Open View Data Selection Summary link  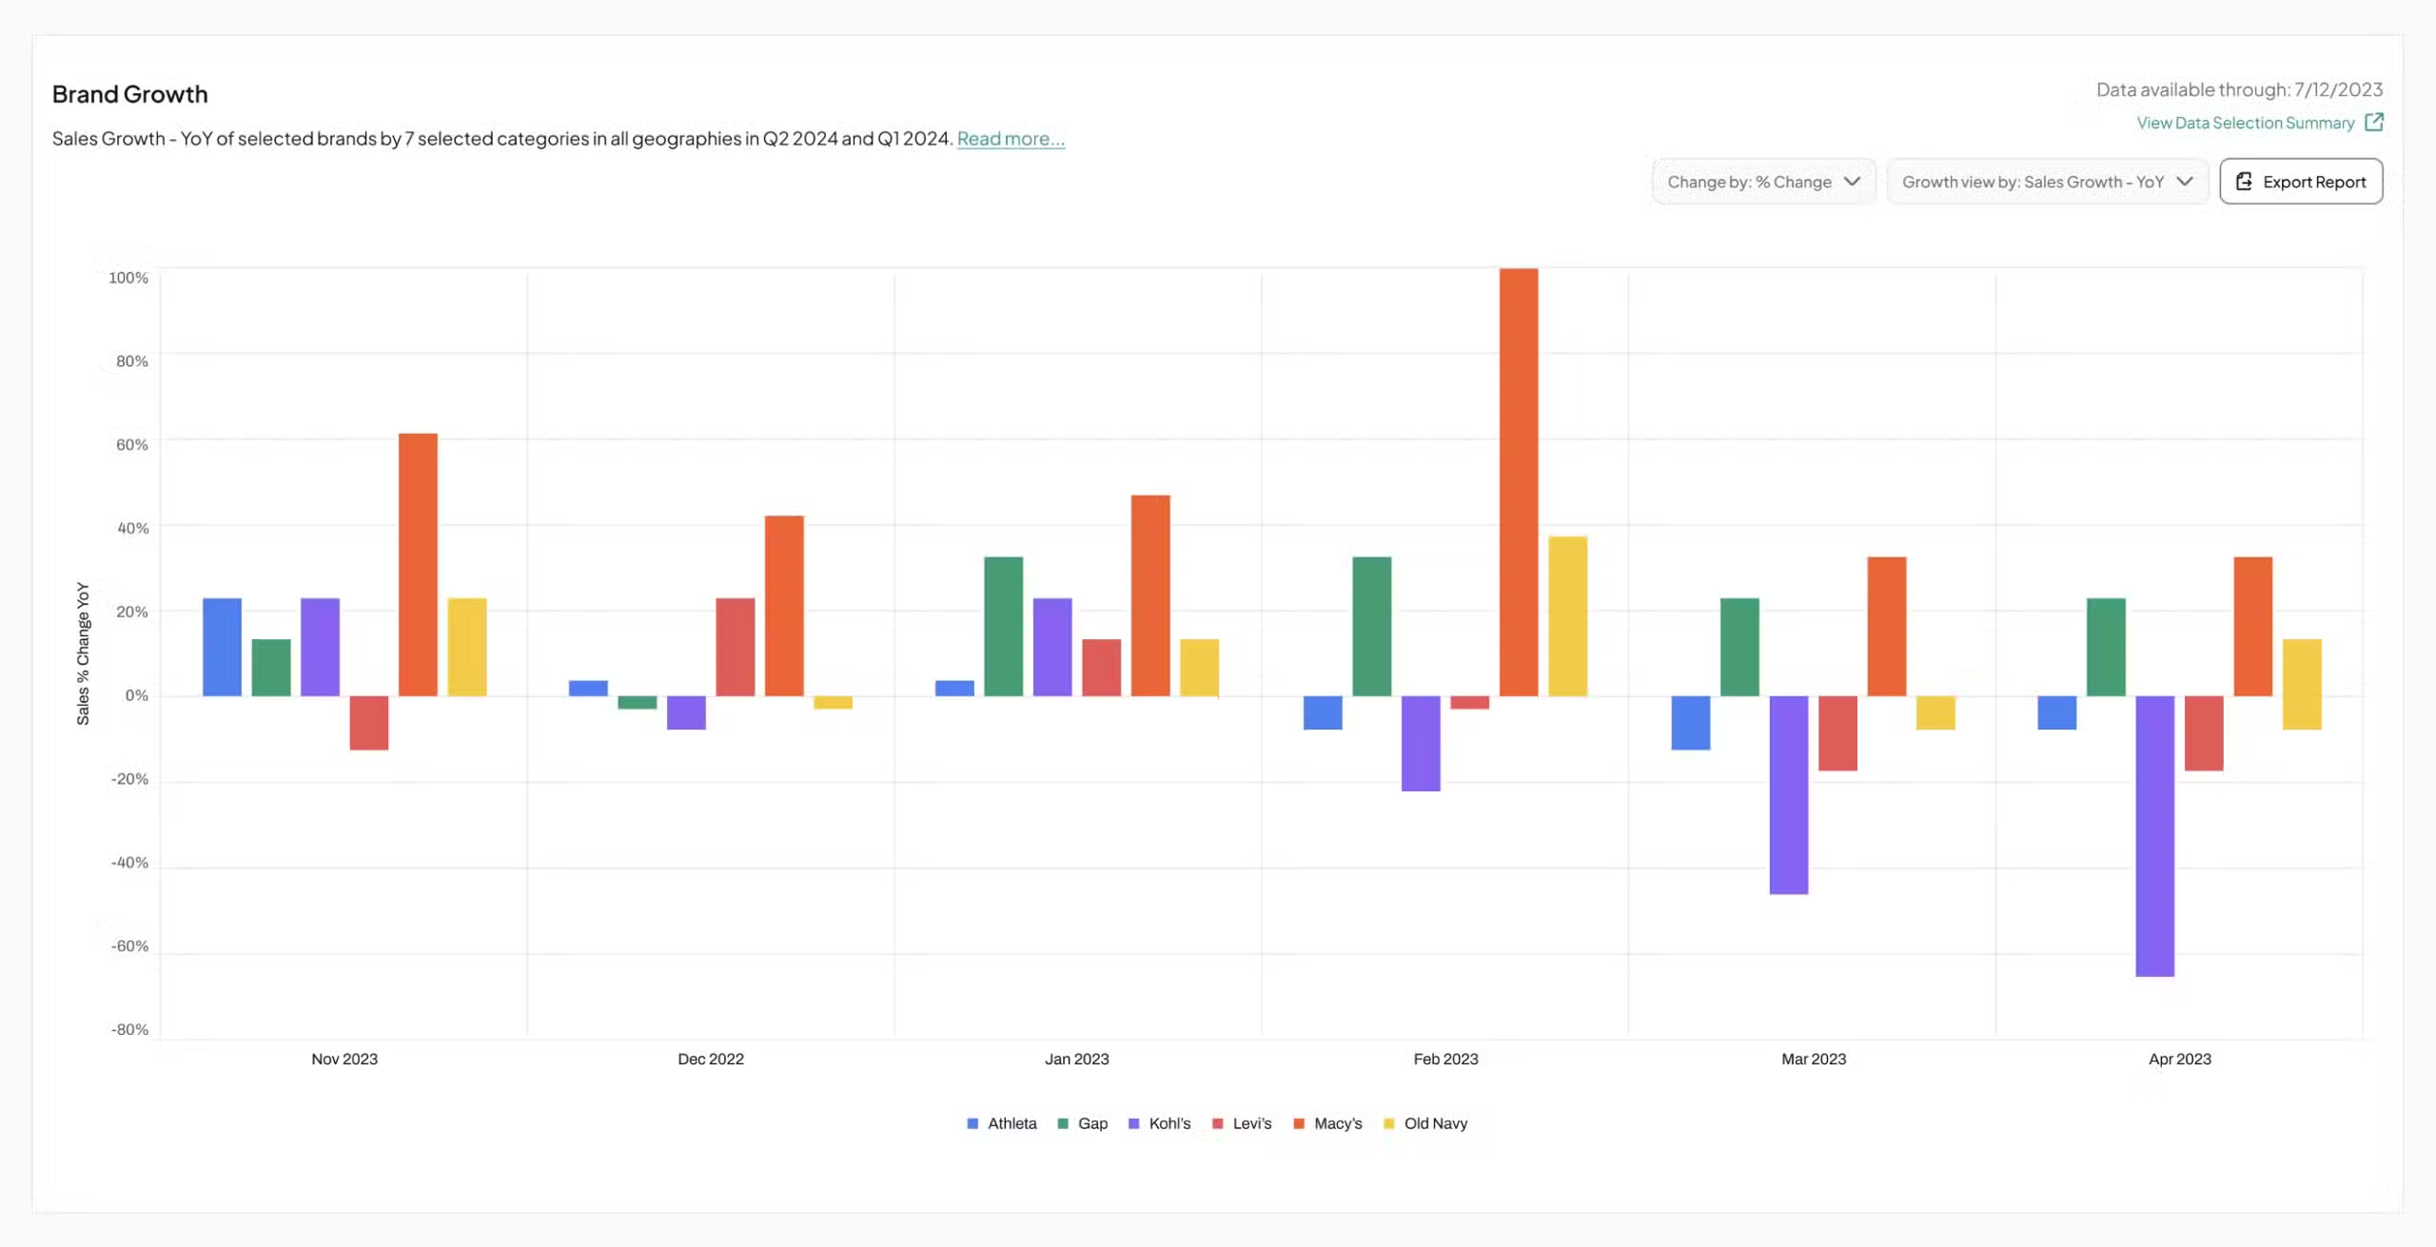click(2246, 123)
